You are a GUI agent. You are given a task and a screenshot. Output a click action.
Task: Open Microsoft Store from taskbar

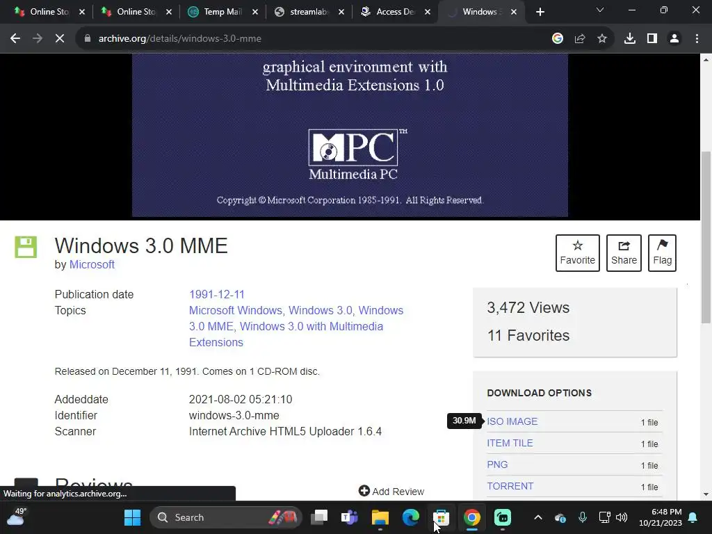441,517
